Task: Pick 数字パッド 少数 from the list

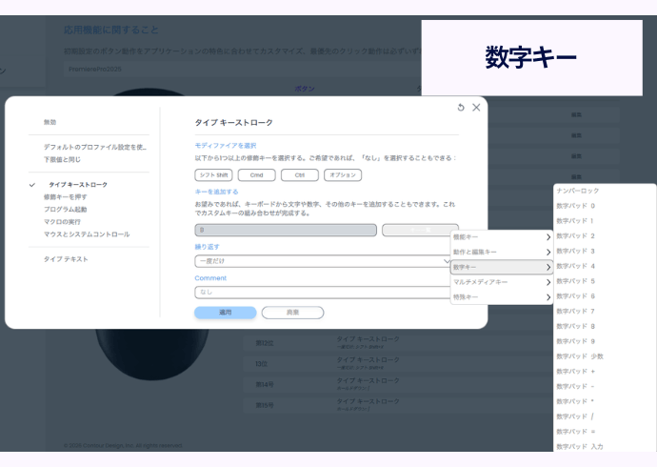Action: pos(580,355)
